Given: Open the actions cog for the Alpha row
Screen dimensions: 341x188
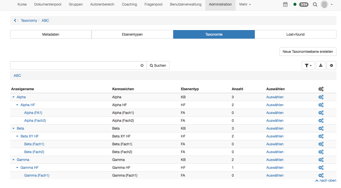Looking at the screenshot, I should 321,97.
